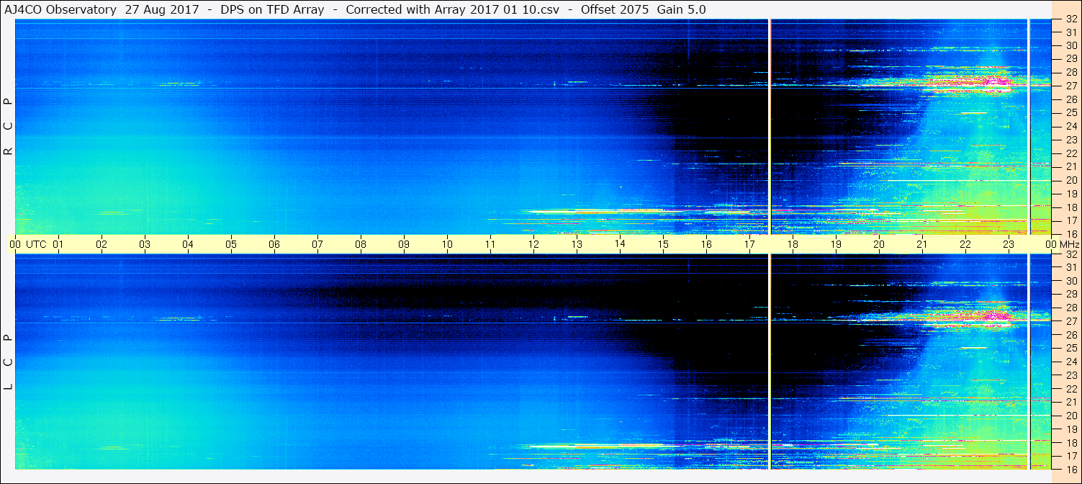
Task: Select hour '09' on the time axis
Action: [x=404, y=244]
